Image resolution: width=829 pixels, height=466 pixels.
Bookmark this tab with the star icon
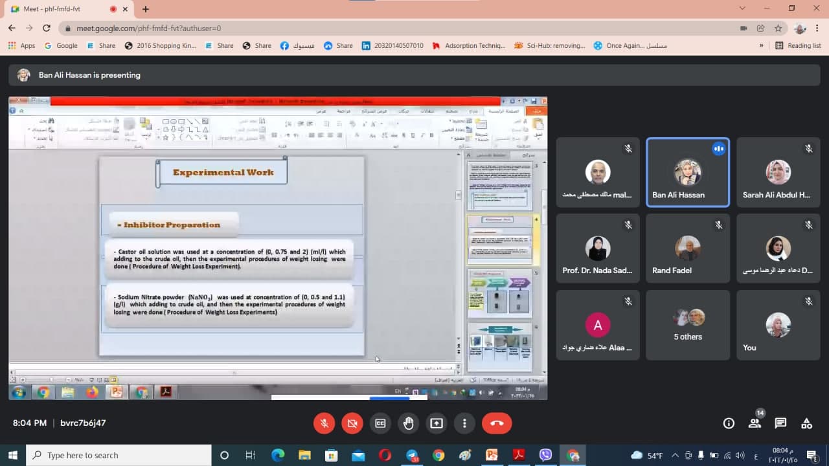point(778,28)
